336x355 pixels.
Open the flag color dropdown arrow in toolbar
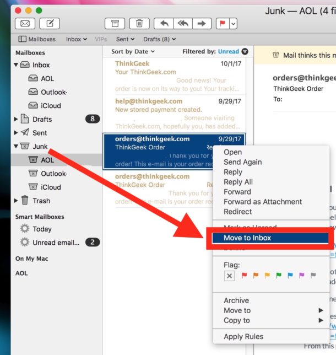(234, 23)
